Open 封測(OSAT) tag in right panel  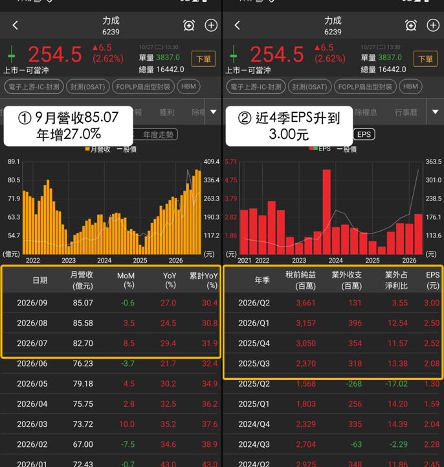(x=309, y=87)
